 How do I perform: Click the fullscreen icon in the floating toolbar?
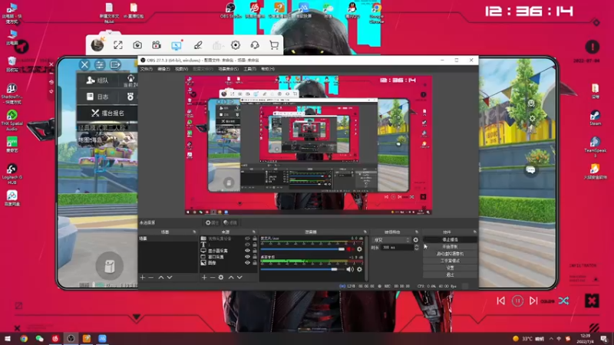pos(118,45)
